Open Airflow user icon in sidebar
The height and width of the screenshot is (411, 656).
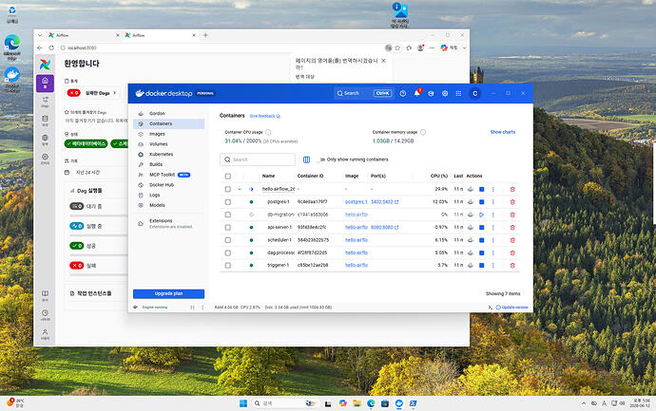tap(45, 334)
